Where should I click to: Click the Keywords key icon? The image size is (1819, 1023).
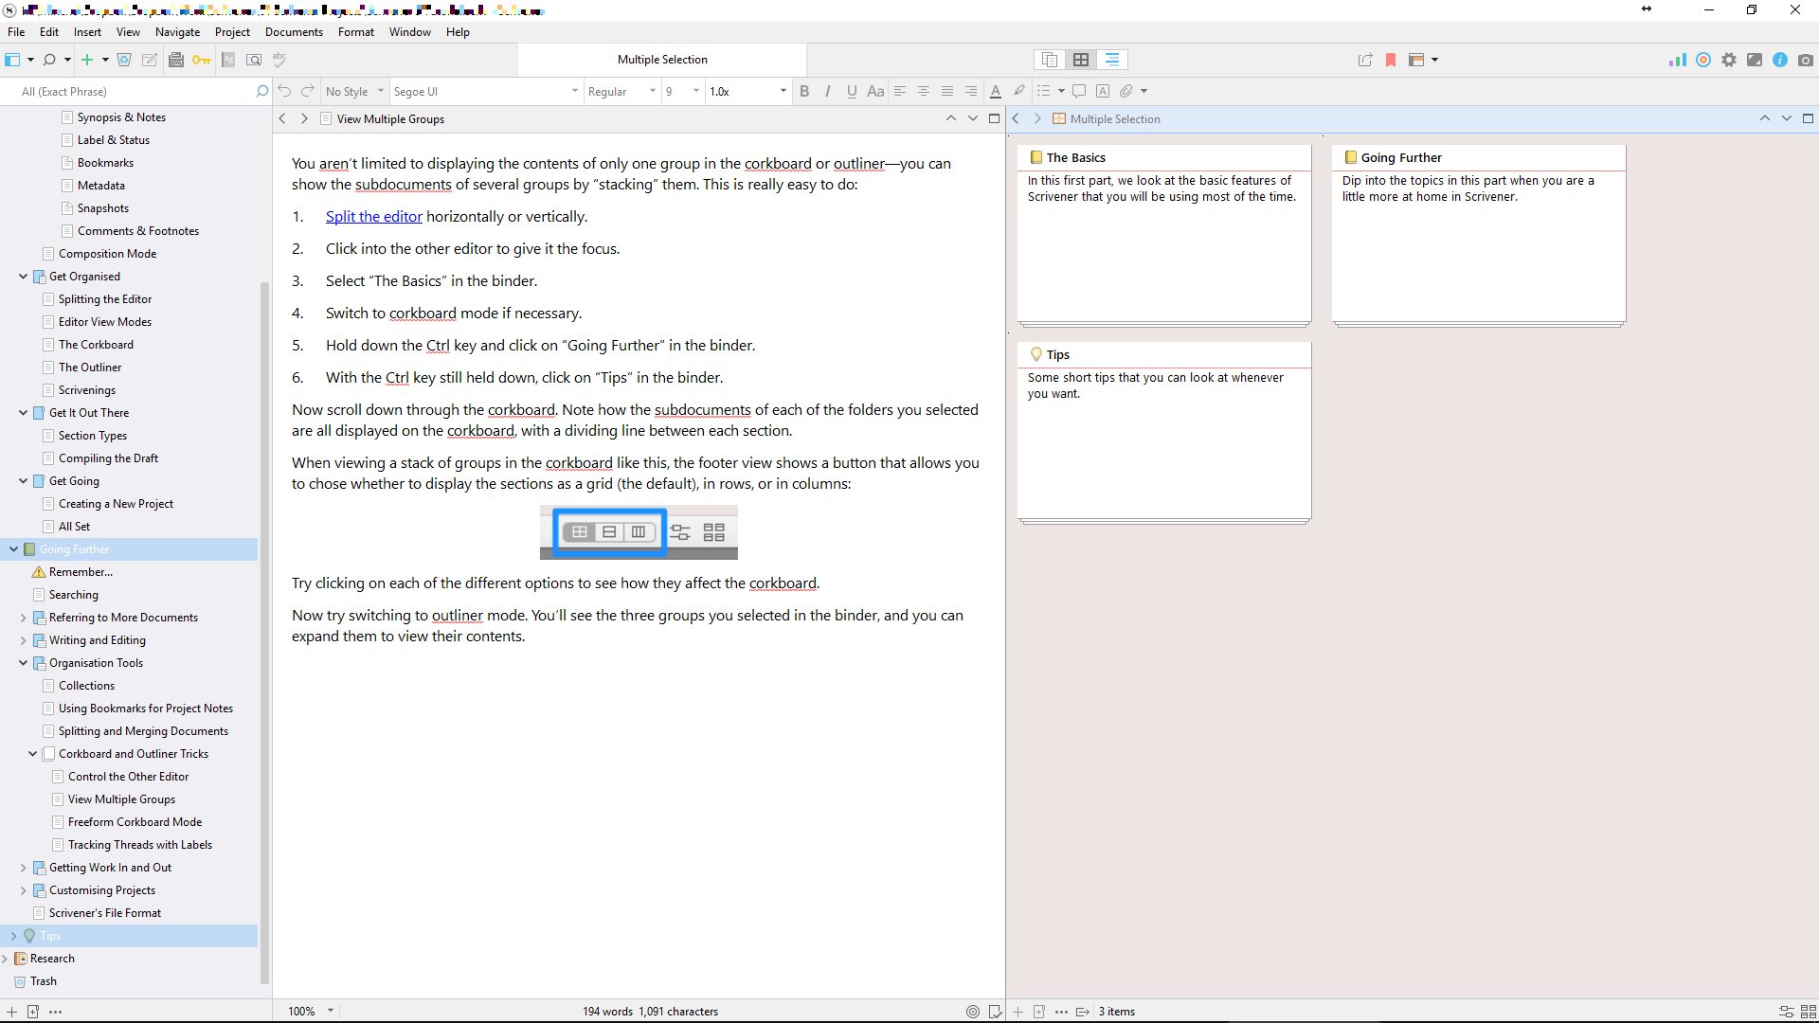tap(202, 60)
